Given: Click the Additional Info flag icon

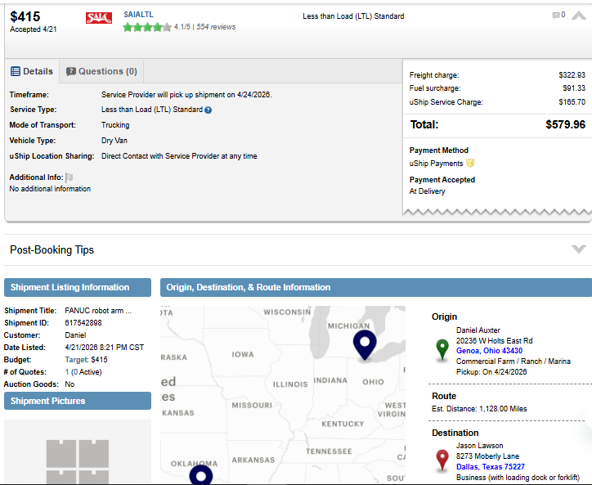Looking at the screenshot, I should [69, 177].
